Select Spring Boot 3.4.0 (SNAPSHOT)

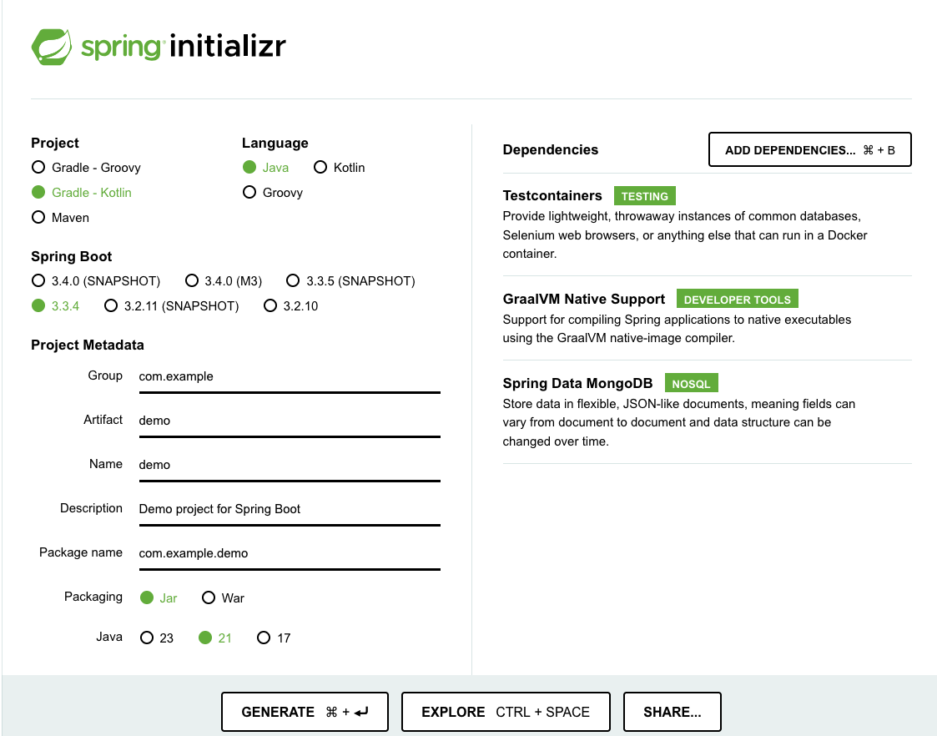pyautogui.click(x=38, y=280)
